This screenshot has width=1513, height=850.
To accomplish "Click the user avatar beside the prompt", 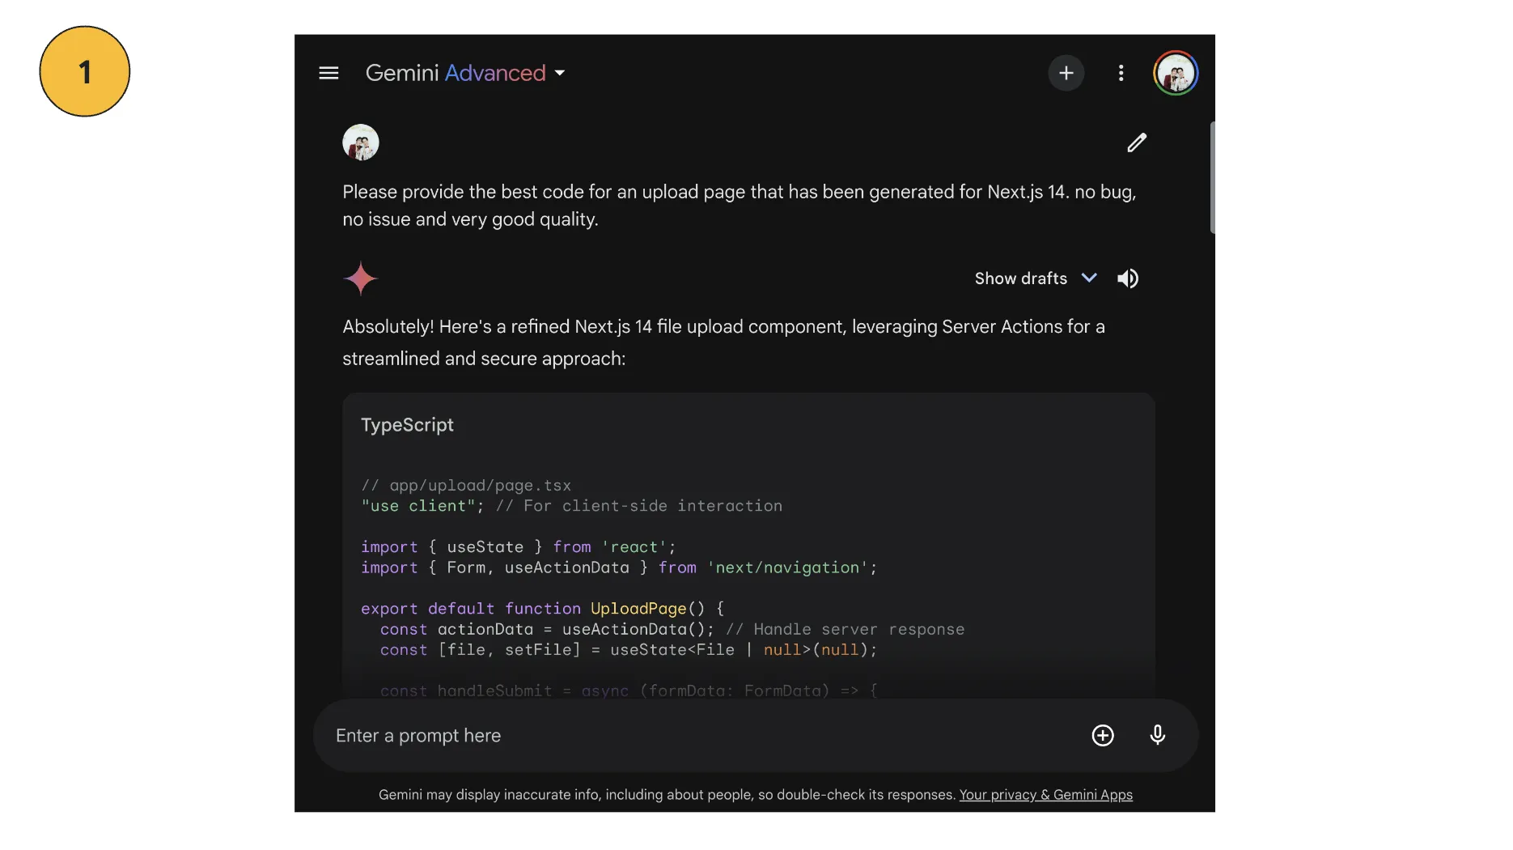I will (361, 142).
